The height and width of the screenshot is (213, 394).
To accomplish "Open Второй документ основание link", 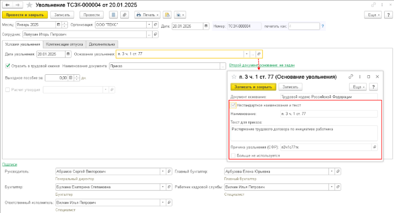I will 262,65.
